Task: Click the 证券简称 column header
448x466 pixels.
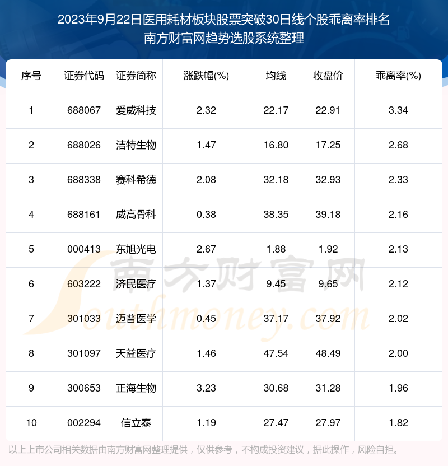Action: point(136,76)
